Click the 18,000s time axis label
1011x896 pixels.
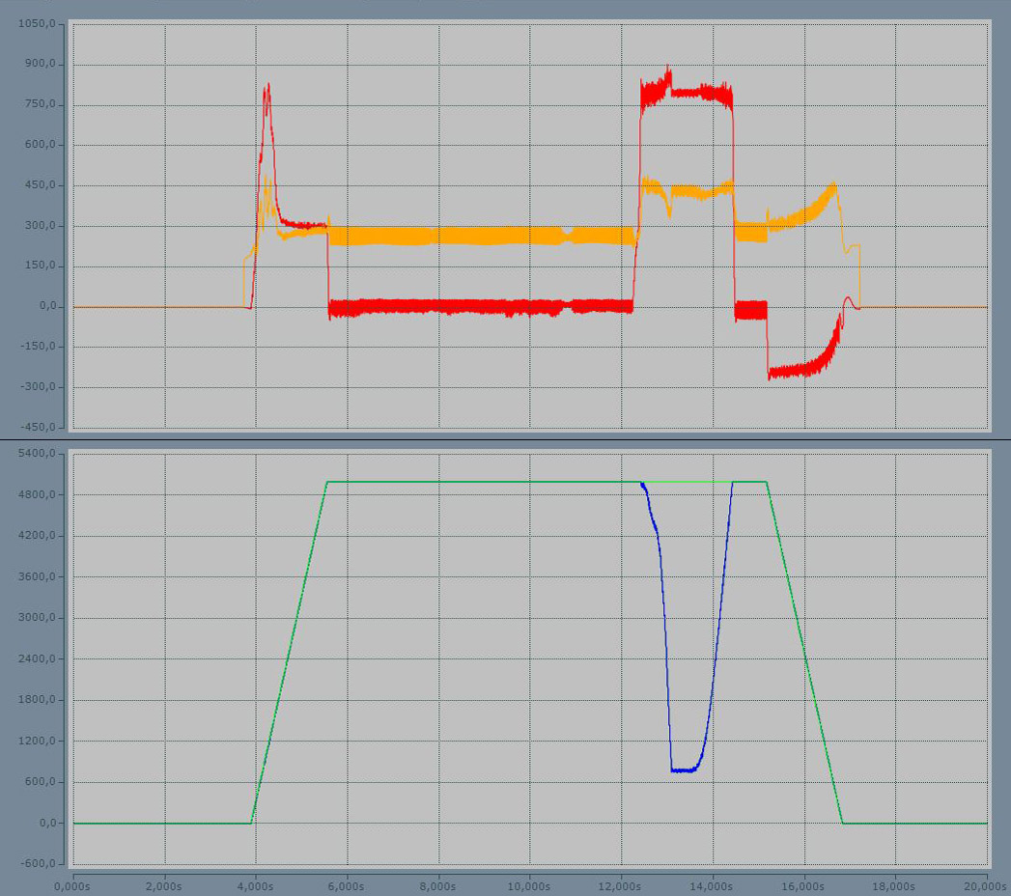895,886
